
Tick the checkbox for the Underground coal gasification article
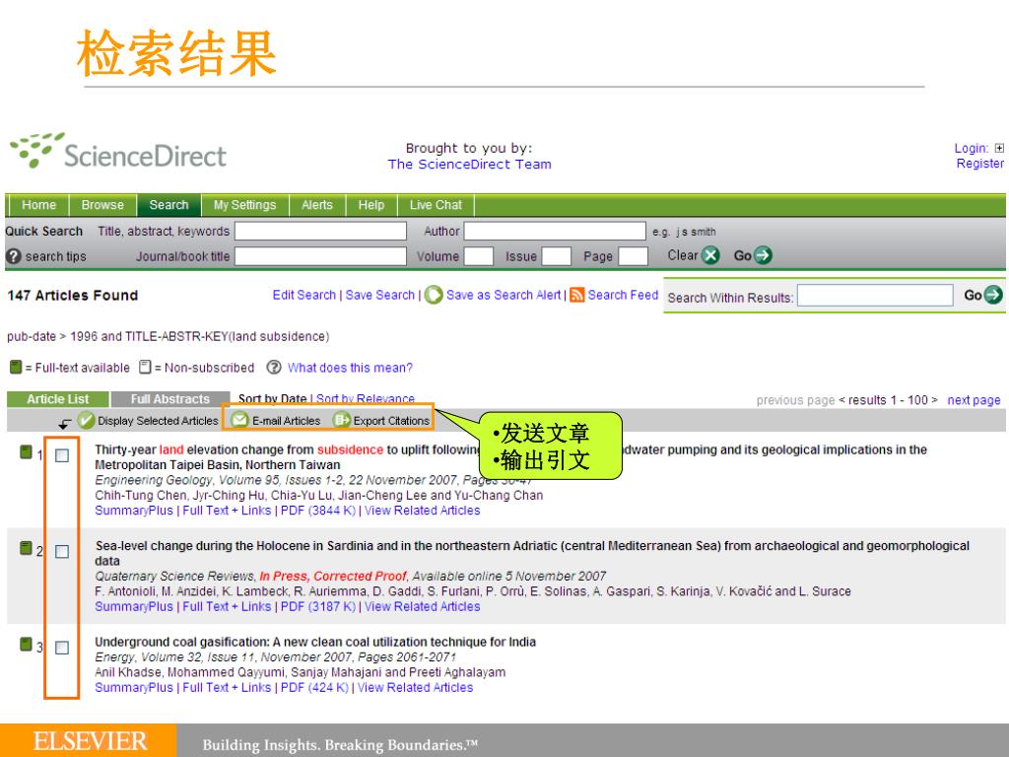pos(62,648)
